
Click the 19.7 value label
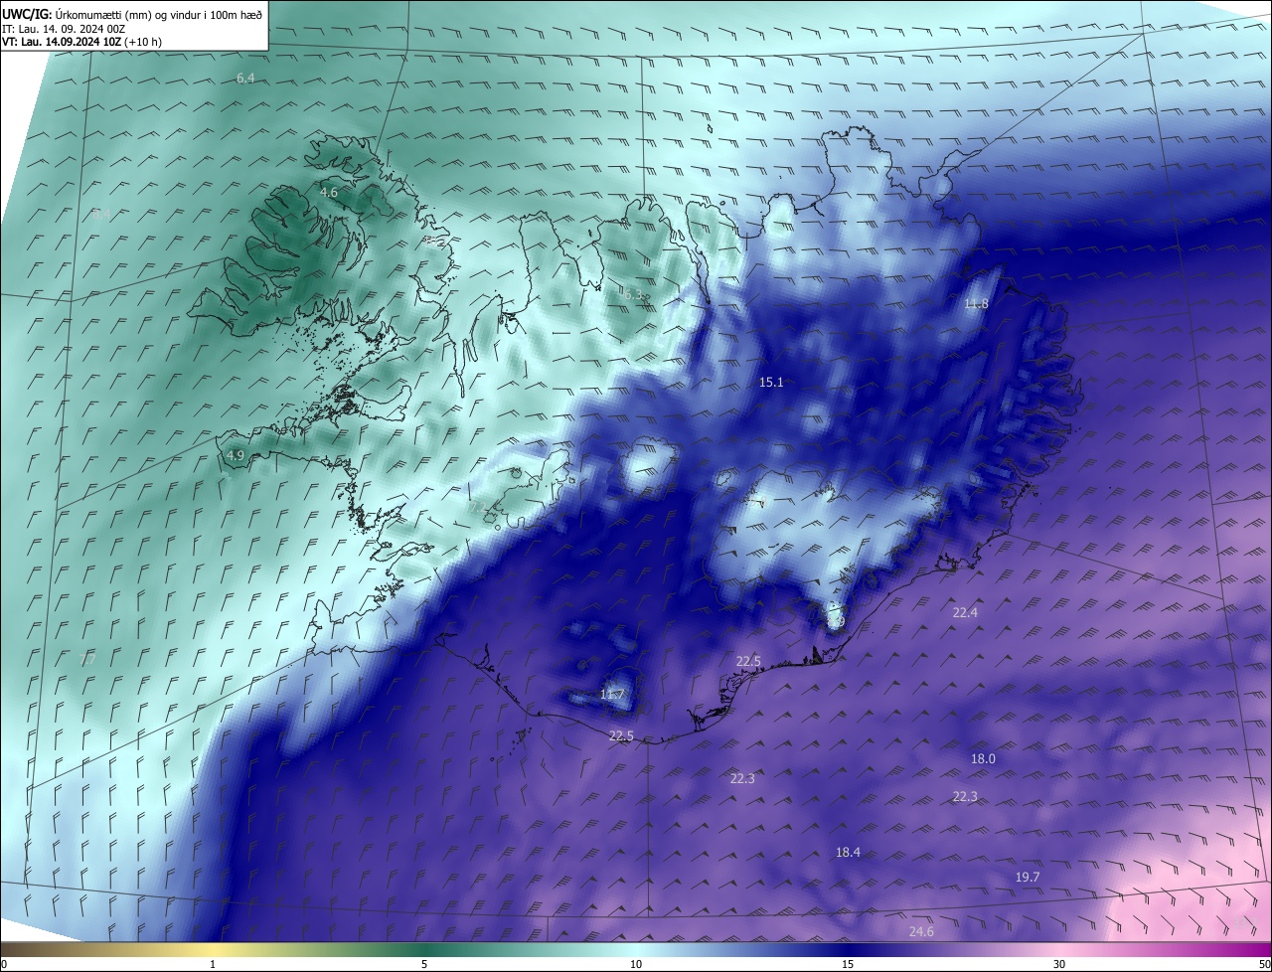click(x=1027, y=877)
